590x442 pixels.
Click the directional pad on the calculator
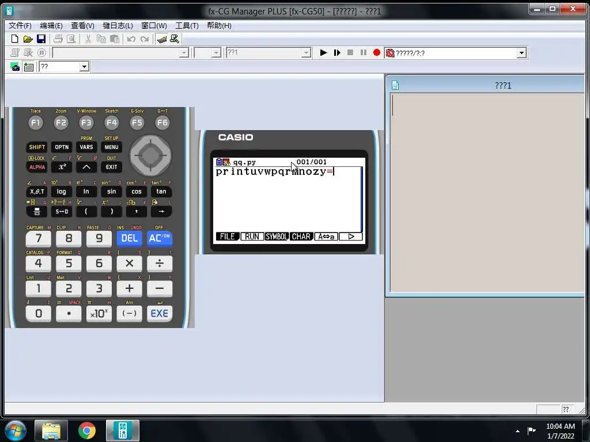[x=150, y=155]
